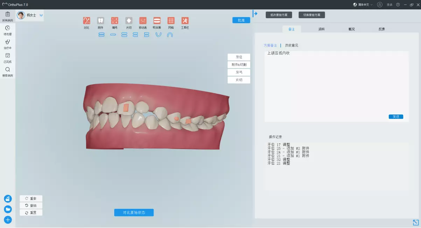Open the 片切 IPR tool icon
The width and height of the screenshot is (421, 228).
(x=128, y=21)
